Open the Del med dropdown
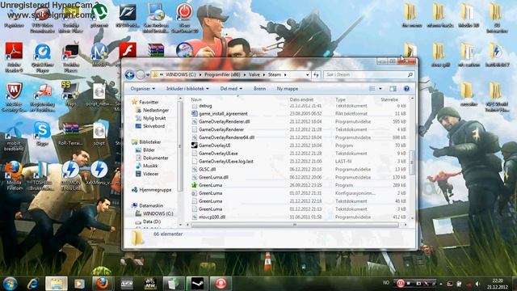The width and height of the screenshot is (517, 291). pyautogui.click(x=231, y=89)
